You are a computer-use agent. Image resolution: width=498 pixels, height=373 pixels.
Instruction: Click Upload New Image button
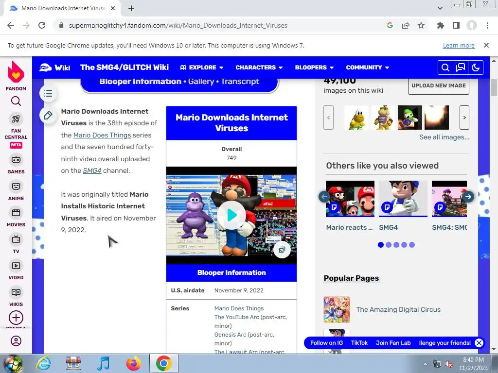(x=439, y=85)
